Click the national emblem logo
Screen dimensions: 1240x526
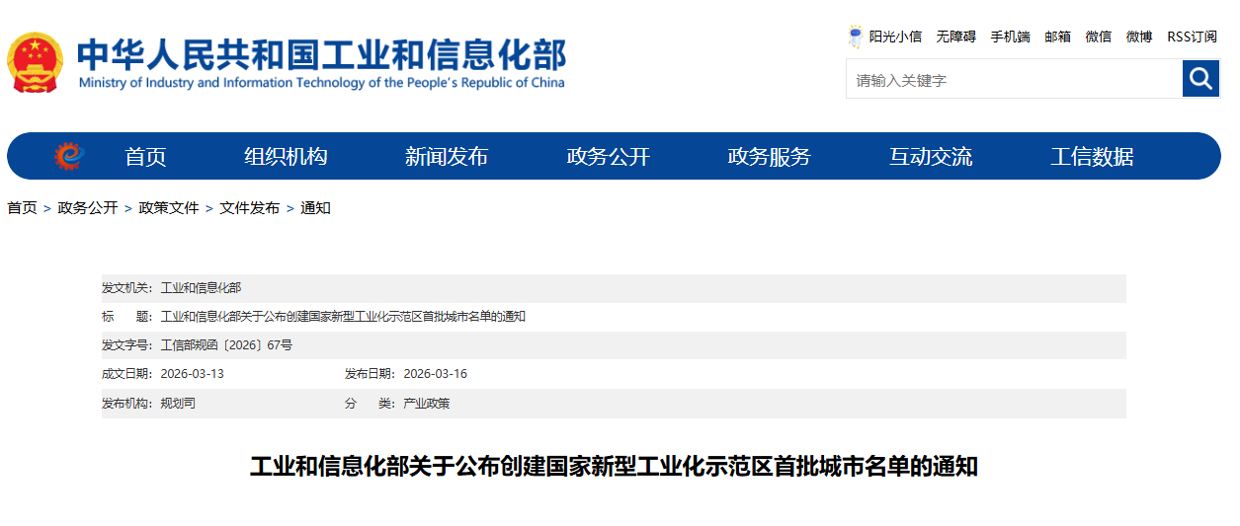[x=35, y=62]
